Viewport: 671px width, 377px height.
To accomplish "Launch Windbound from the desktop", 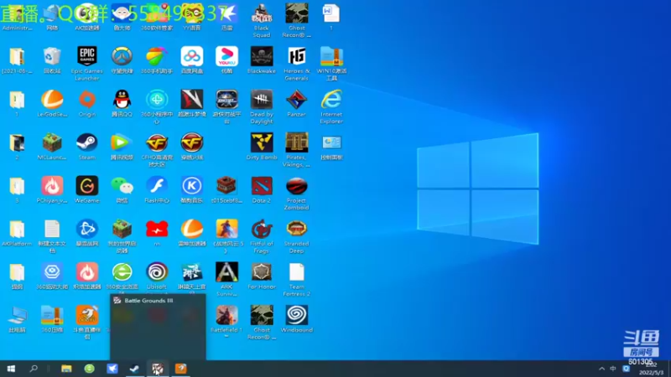I will point(296,316).
